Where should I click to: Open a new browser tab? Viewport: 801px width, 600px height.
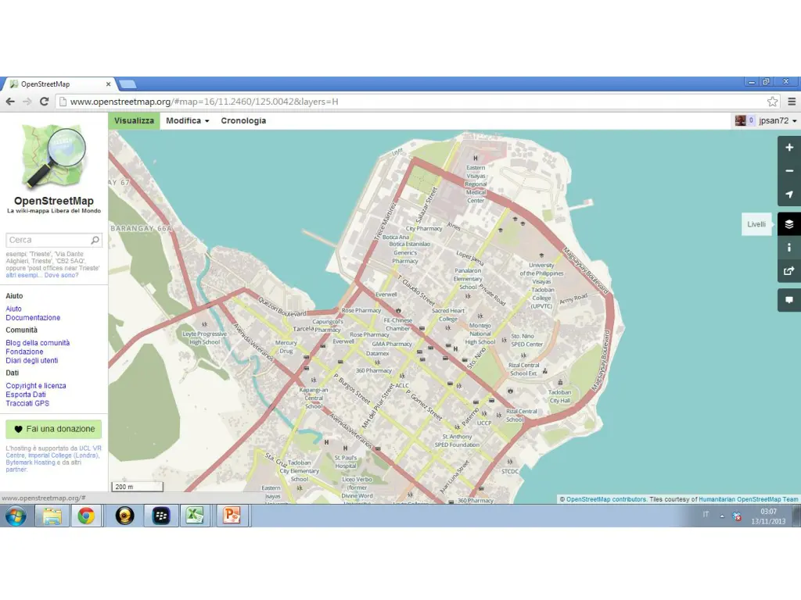tap(128, 84)
